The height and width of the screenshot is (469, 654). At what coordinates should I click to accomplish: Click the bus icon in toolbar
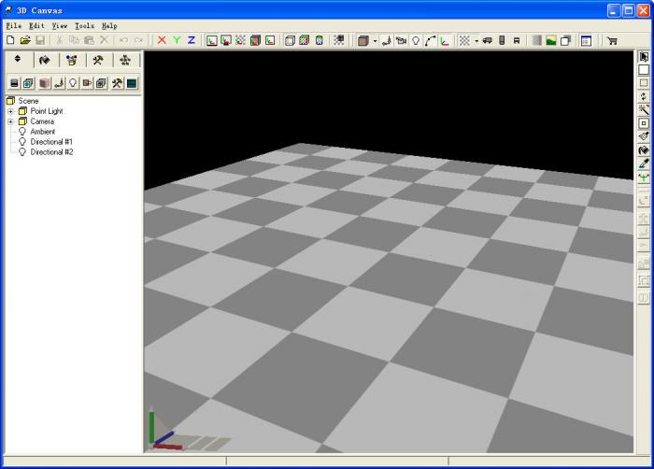coord(517,40)
